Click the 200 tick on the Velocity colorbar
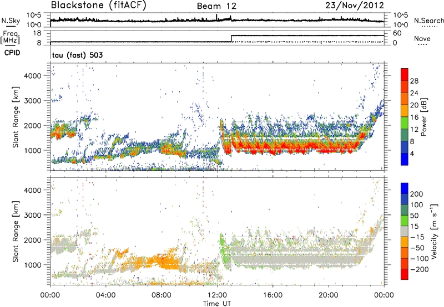Image resolution: width=444 pixels, height=307 pixels. [x=417, y=194]
